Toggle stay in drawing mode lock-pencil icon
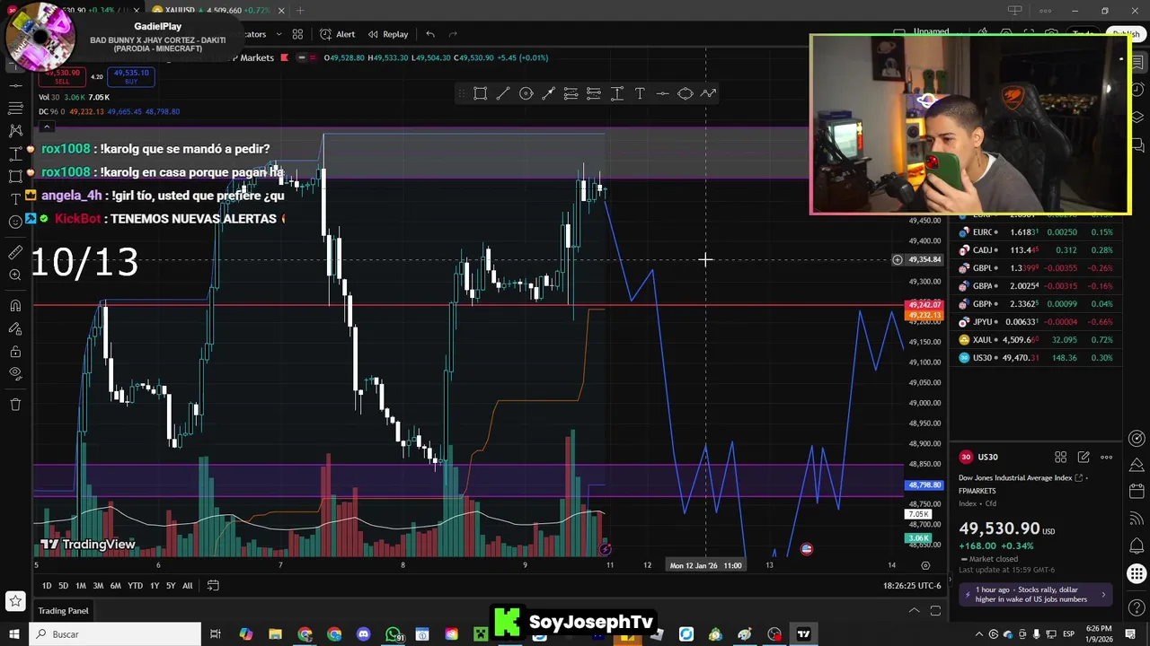The height and width of the screenshot is (646, 1150). pyautogui.click(x=15, y=329)
